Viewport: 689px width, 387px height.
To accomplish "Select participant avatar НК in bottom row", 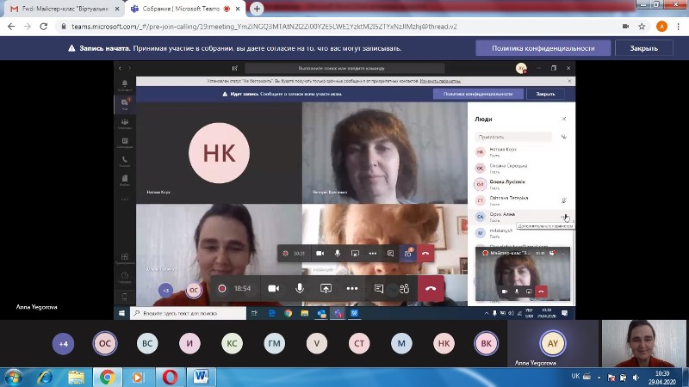I will point(444,343).
